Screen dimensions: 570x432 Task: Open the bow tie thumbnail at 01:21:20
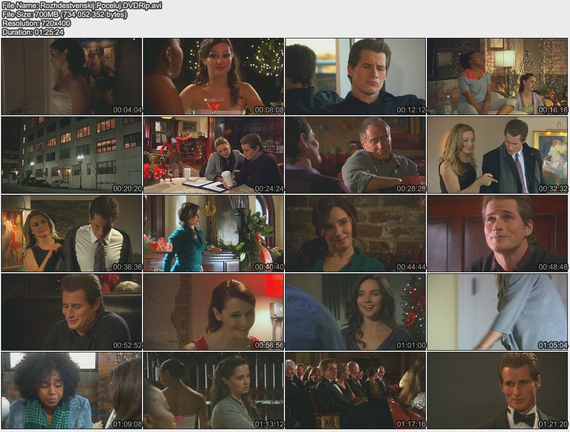pos(498,390)
